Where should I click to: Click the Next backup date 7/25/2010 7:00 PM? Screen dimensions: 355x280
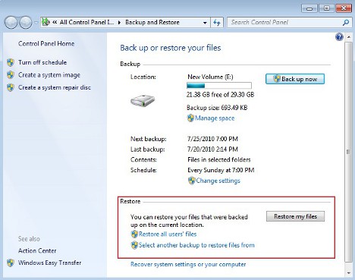click(212, 139)
